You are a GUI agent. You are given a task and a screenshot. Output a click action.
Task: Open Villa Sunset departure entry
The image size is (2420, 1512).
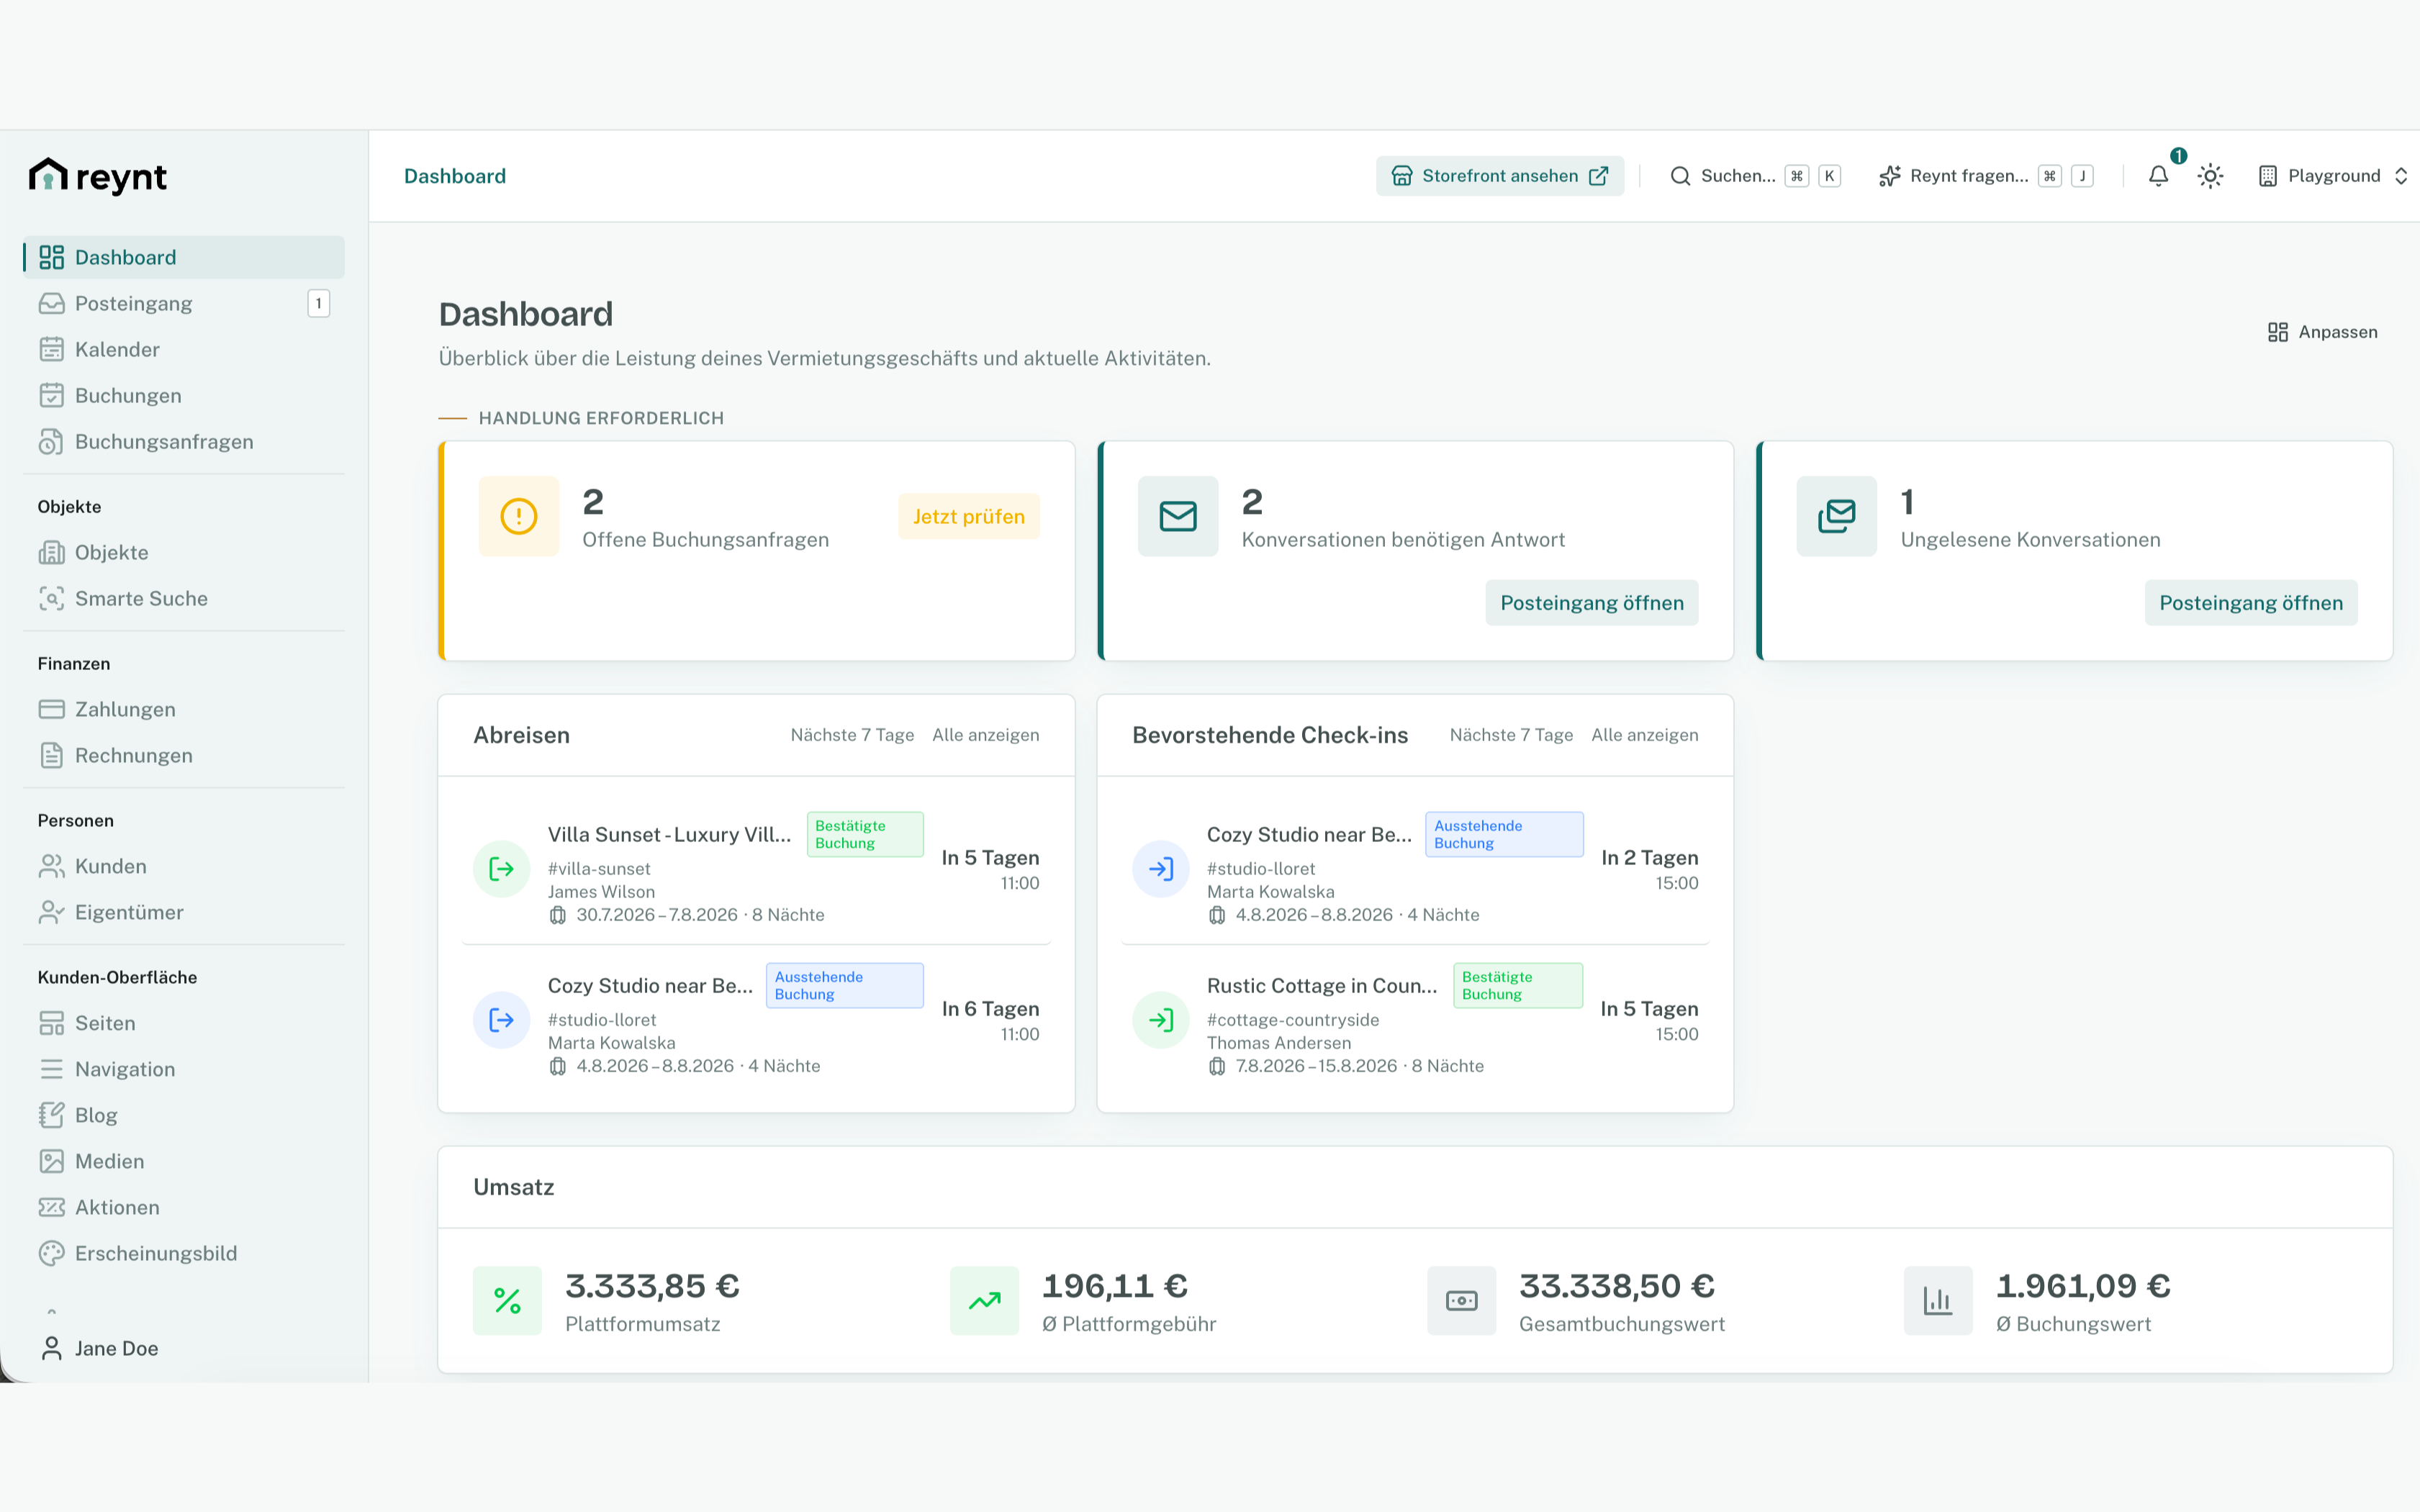756,869
